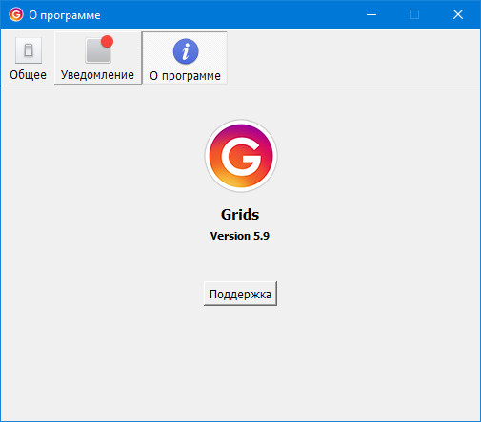Click the Поддержка button

[240, 294]
